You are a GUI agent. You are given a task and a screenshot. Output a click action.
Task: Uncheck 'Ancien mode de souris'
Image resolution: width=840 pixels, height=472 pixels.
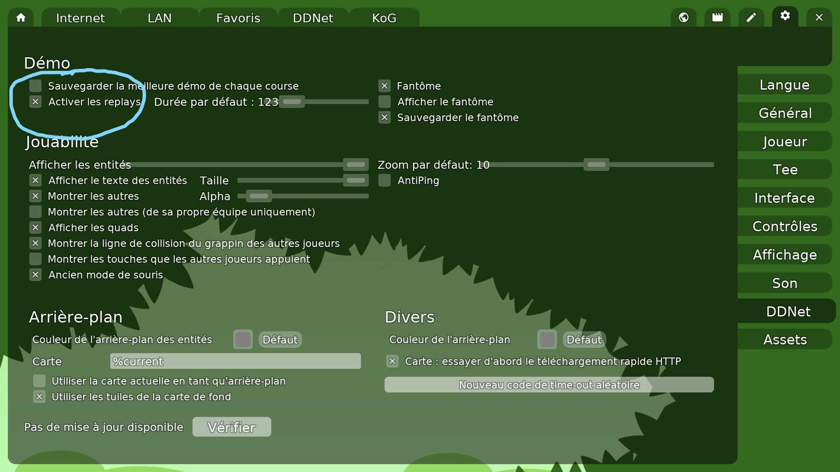tap(35, 275)
